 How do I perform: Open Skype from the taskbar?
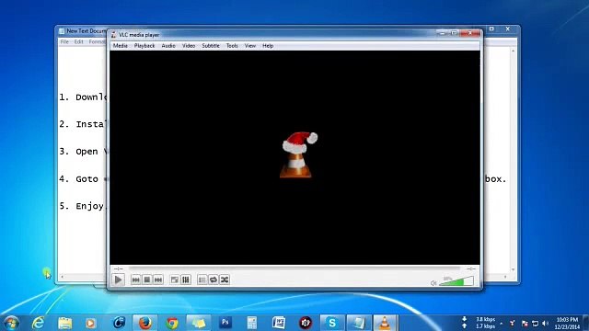coord(332,323)
